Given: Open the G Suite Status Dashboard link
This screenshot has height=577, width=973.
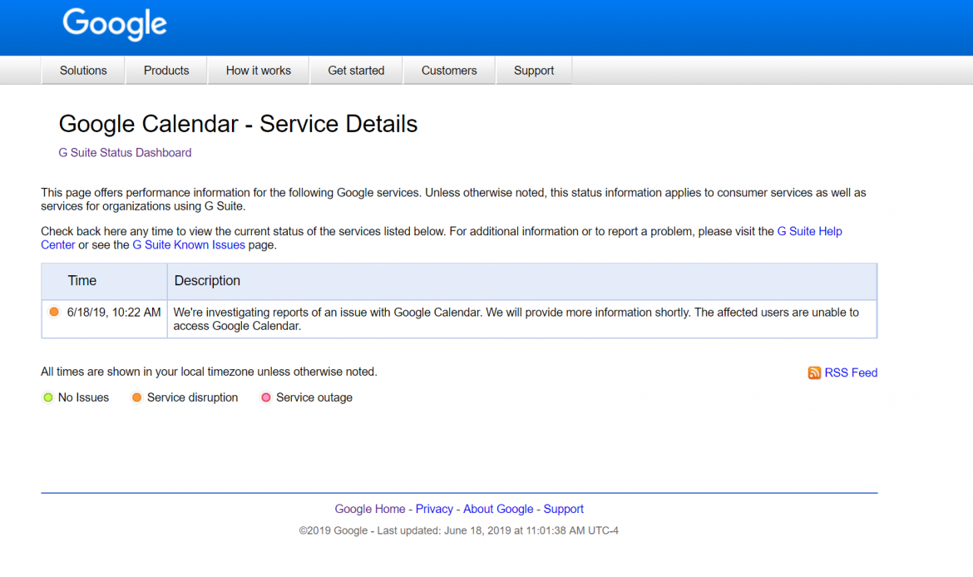Looking at the screenshot, I should [x=125, y=153].
